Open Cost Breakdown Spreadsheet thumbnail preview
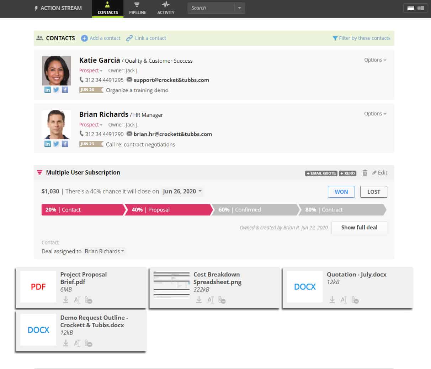Screen dimensions: 431x369 pos(172,285)
